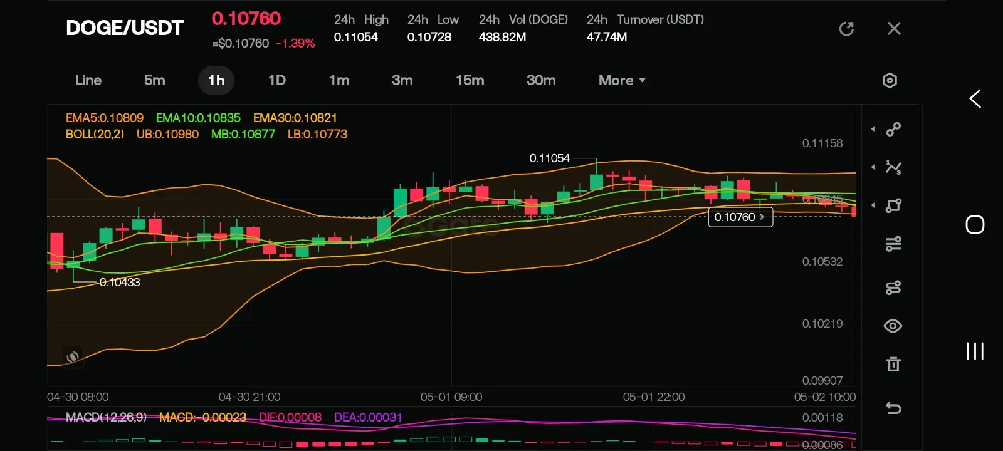Tap the EMA30:0.10821 indicator label

click(295, 118)
